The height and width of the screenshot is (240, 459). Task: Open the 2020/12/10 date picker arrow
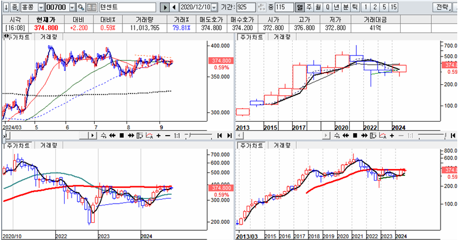point(214,7)
